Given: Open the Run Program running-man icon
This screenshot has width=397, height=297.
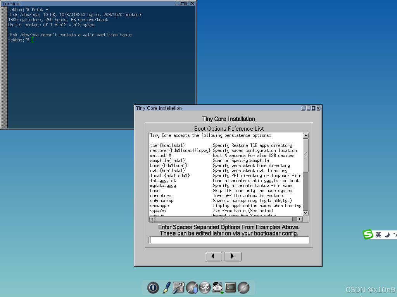Looking at the screenshot, I should point(205,288).
